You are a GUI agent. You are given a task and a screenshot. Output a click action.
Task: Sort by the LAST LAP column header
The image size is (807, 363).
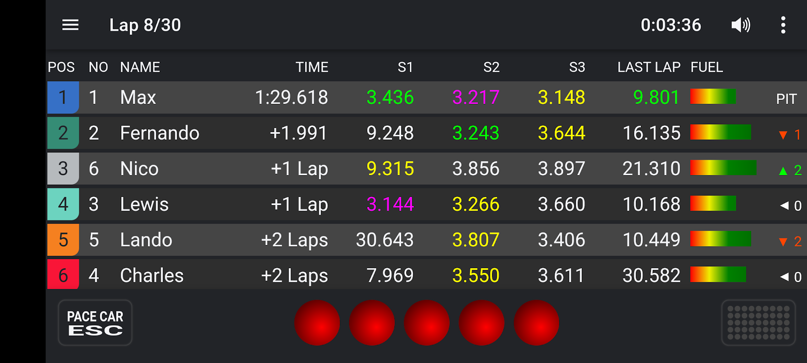[x=649, y=67]
